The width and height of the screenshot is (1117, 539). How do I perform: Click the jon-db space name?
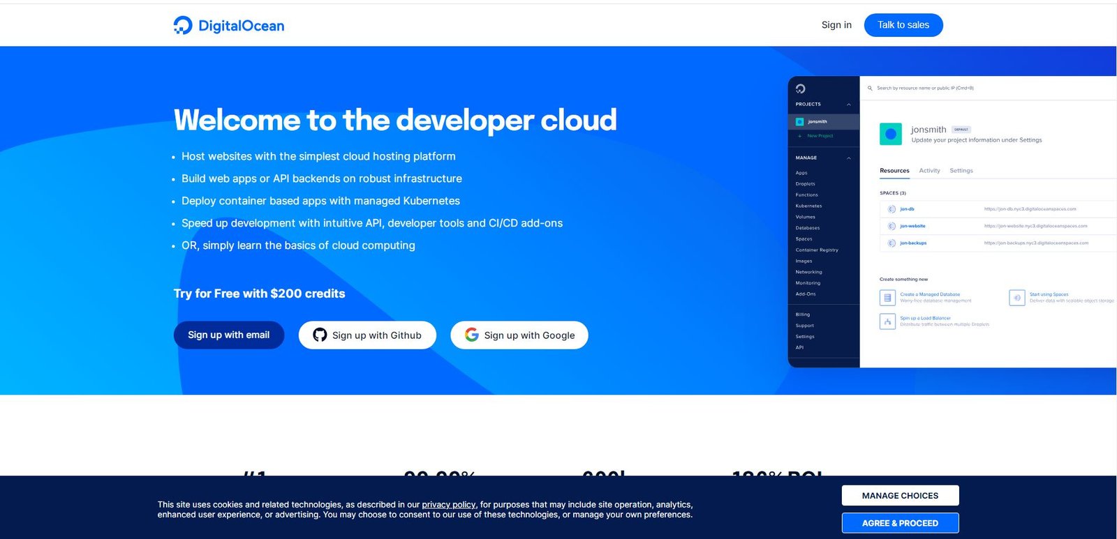[907, 209]
